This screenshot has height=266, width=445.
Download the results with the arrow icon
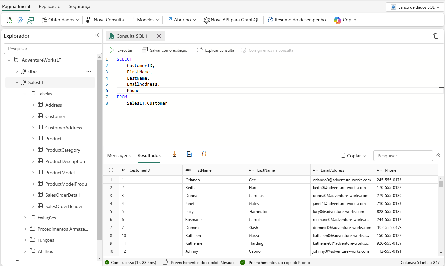click(x=175, y=154)
